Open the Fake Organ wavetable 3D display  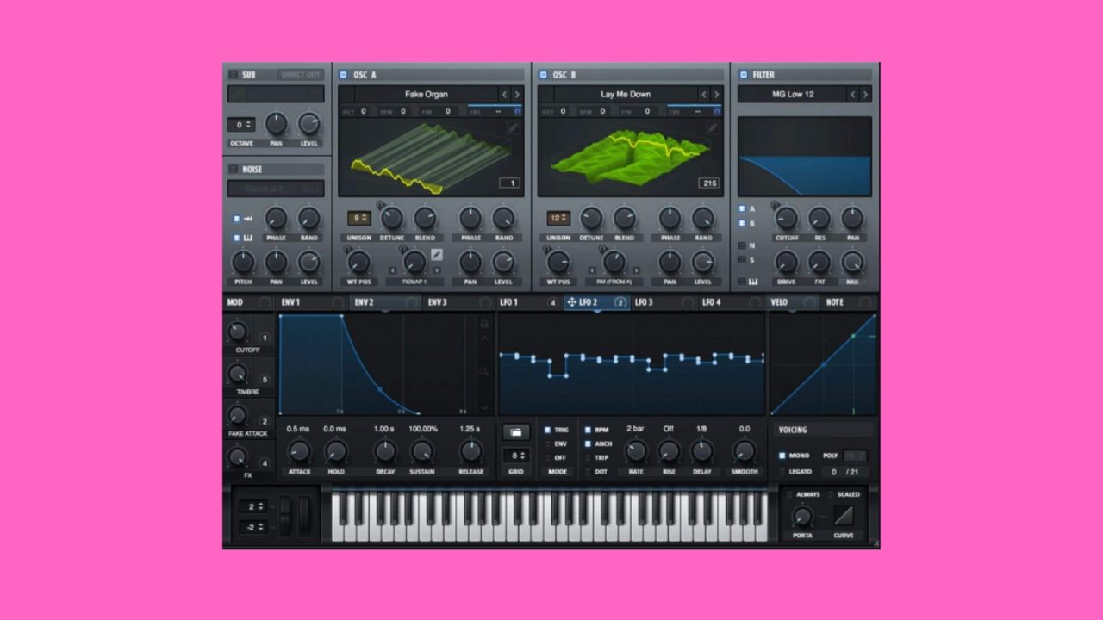[x=431, y=159]
